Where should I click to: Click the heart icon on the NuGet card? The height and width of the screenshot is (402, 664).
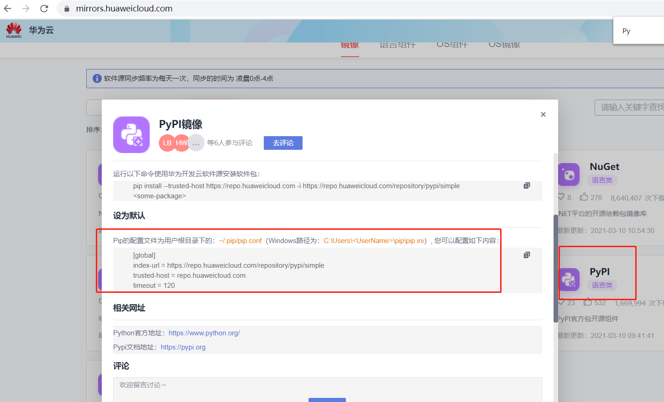[561, 197]
